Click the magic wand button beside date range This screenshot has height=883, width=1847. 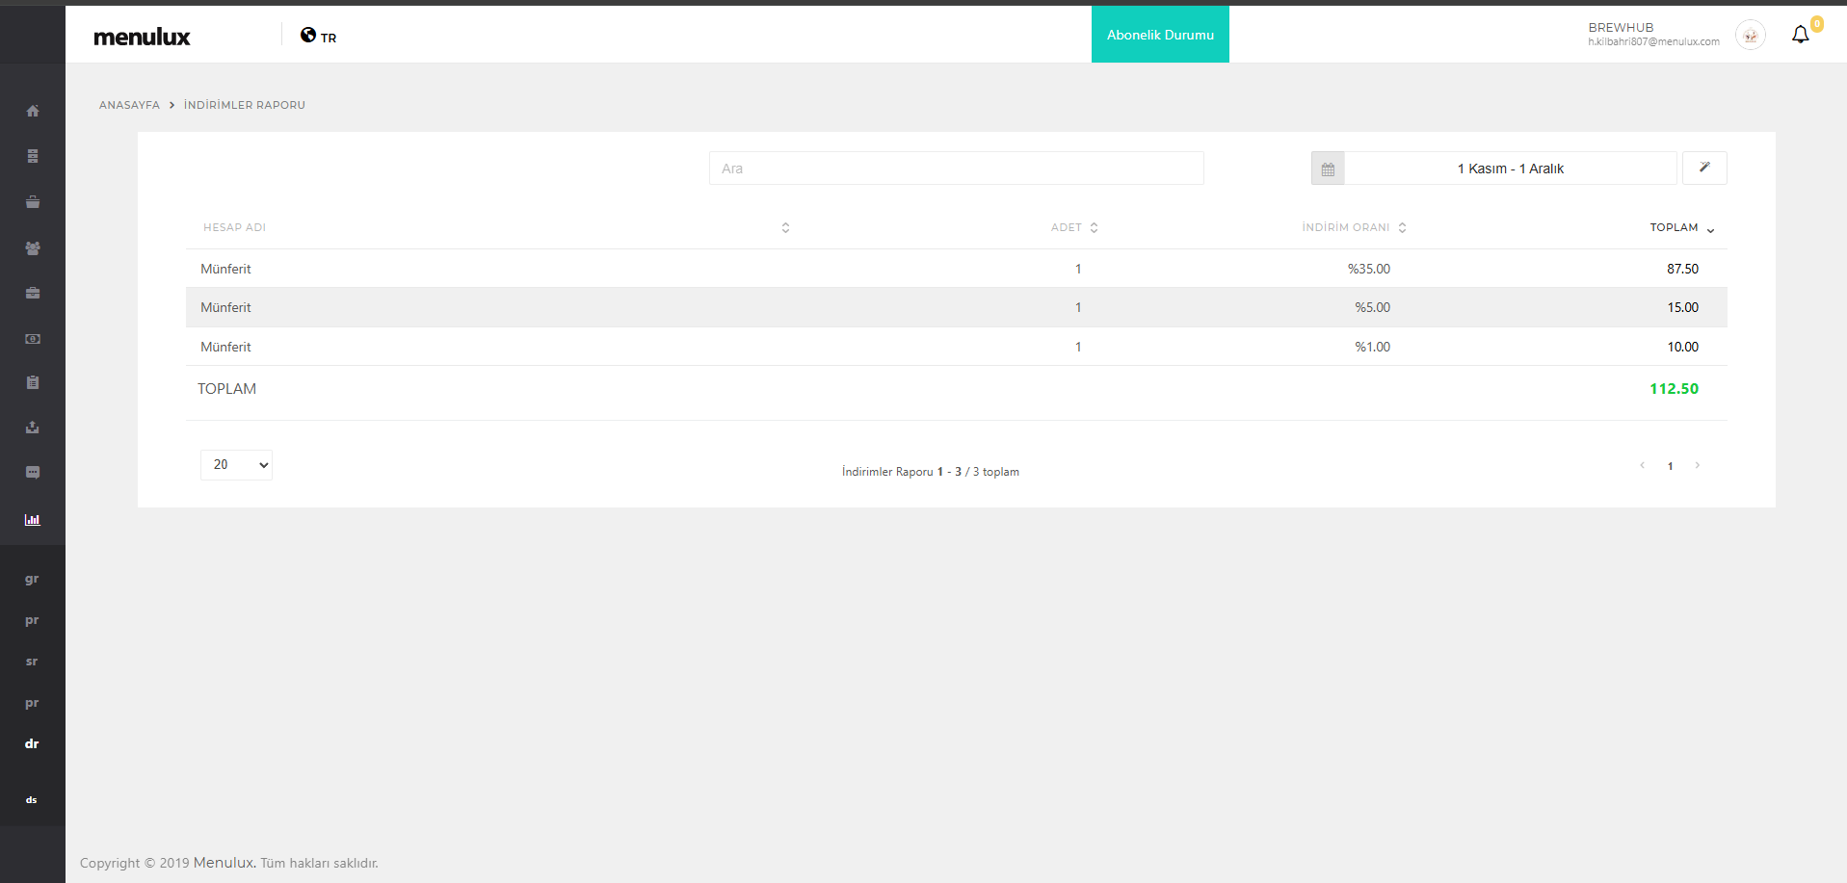[x=1703, y=169]
